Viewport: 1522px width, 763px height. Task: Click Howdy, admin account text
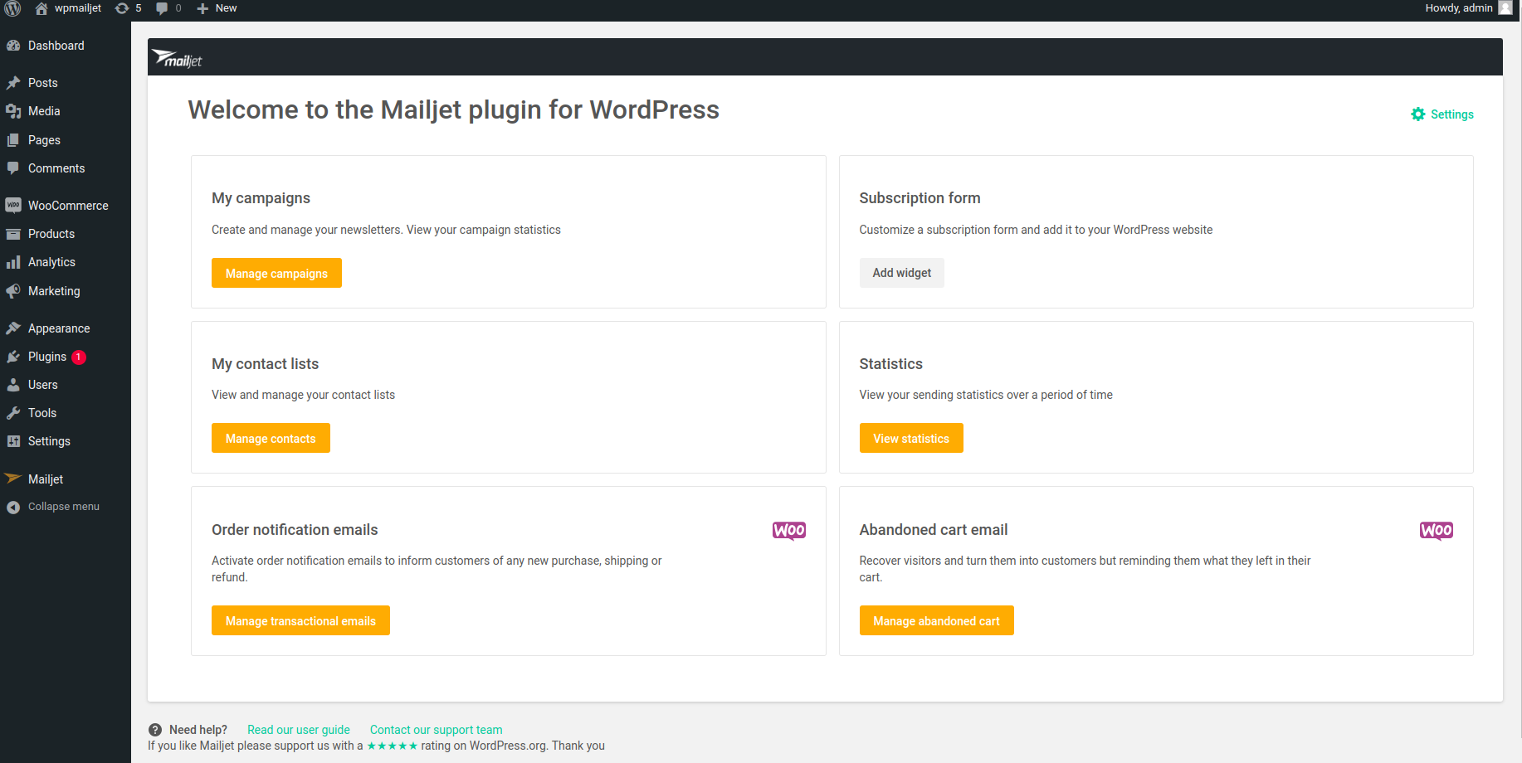click(x=1459, y=8)
